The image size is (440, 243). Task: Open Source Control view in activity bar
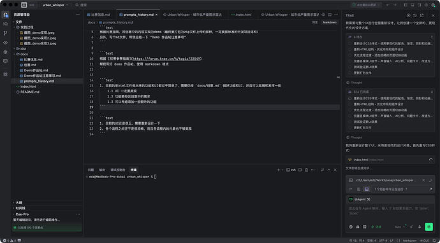[x=5, y=33]
